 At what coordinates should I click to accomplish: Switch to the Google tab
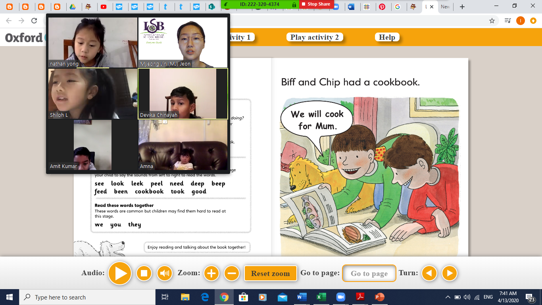[x=398, y=7]
